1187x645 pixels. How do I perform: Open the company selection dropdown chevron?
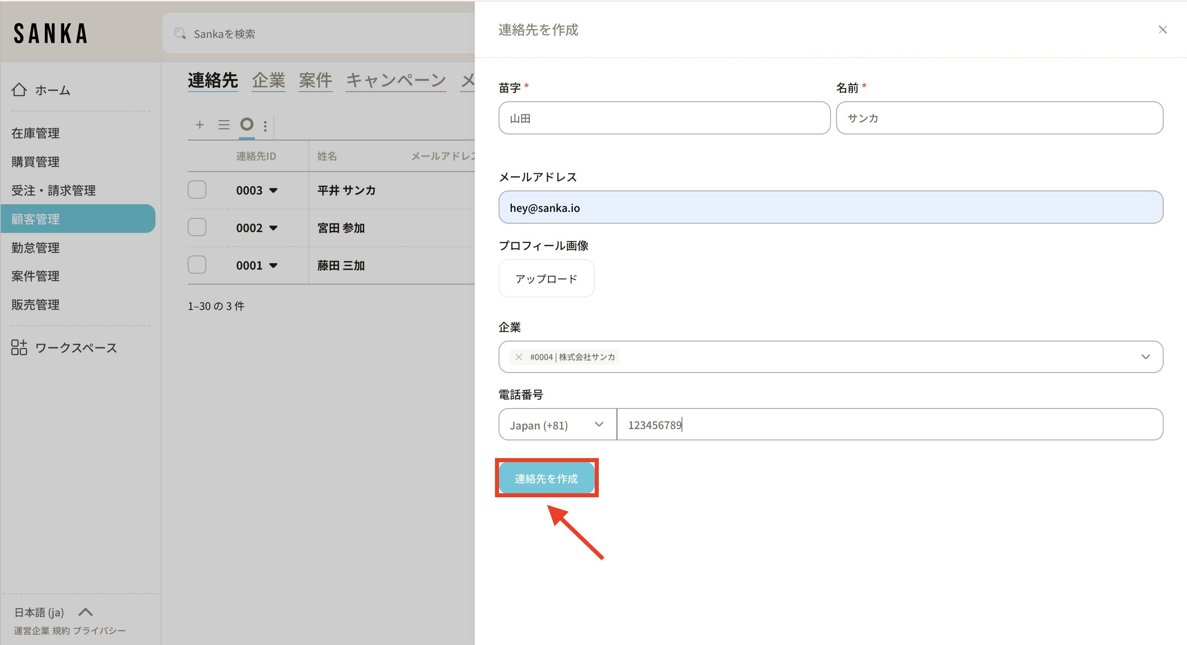coord(1145,357)
